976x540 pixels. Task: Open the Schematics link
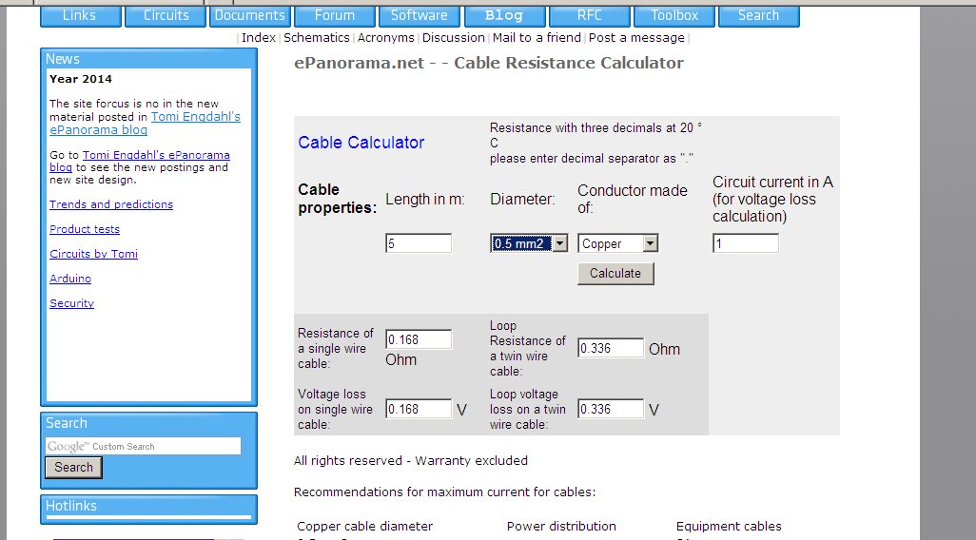317,38
